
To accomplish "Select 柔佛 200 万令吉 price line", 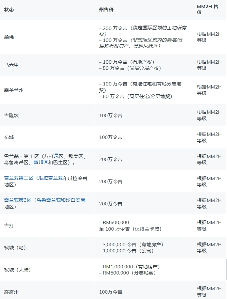I will pos(143,31).
